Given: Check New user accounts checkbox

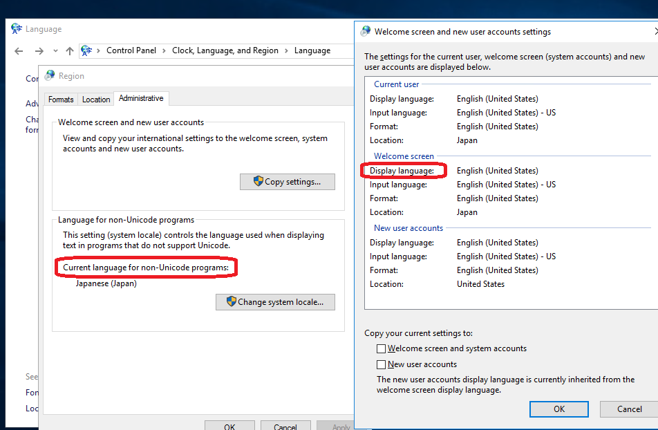Looking at the screenshot, I should [x=381, y=364].
